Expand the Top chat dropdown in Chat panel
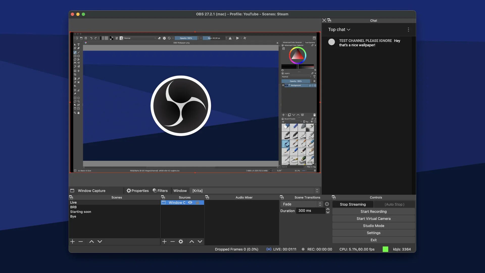Screen dimensions: 485x273 point(339,30)
